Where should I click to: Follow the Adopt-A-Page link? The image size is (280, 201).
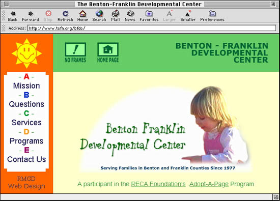pyautogui.click(x=209, y=184)
